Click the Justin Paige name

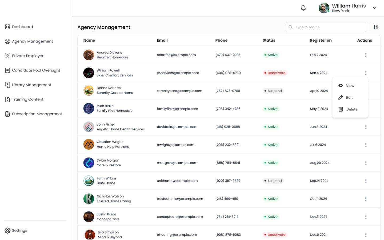click(x=106, y=214)
